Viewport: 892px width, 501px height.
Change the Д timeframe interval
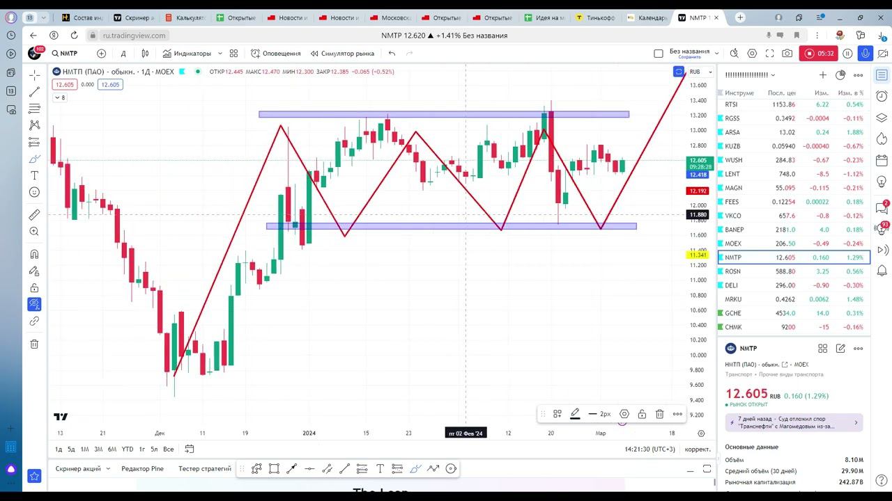pyautogui.click(x=123, y=53)
